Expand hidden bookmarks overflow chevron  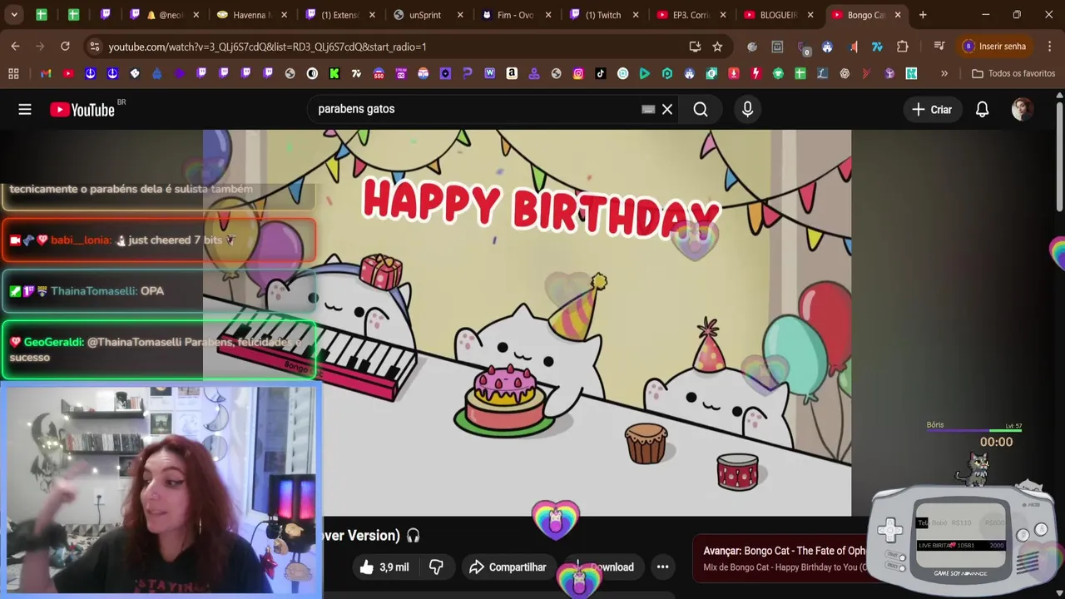coord(944,73)
